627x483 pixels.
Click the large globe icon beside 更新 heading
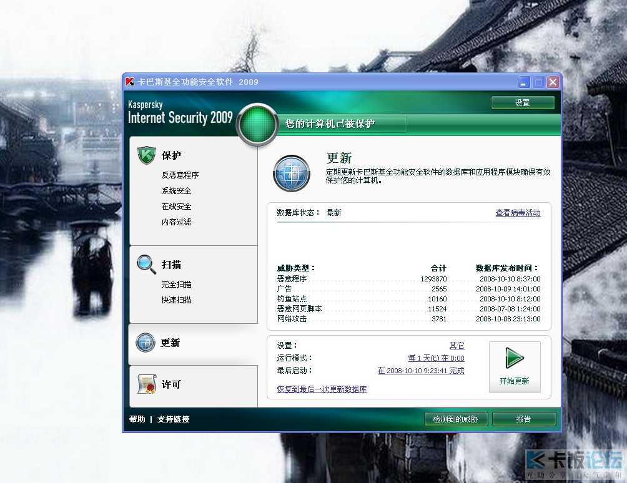(292, 173)
